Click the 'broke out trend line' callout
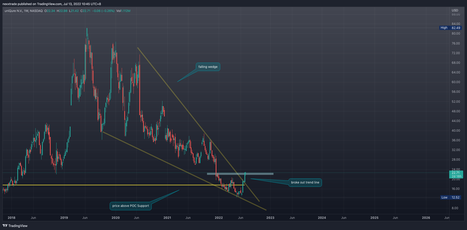 coord(305,182)
